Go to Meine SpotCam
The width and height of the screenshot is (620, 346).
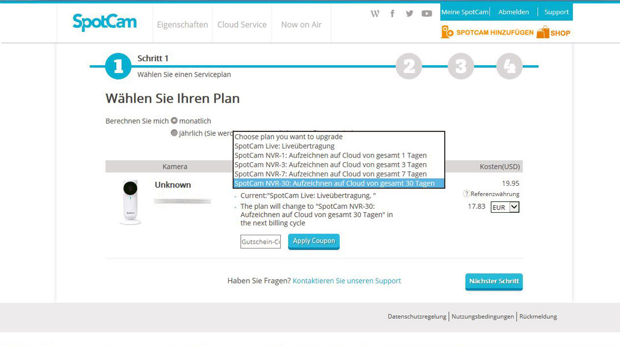(x=465, y=12)
